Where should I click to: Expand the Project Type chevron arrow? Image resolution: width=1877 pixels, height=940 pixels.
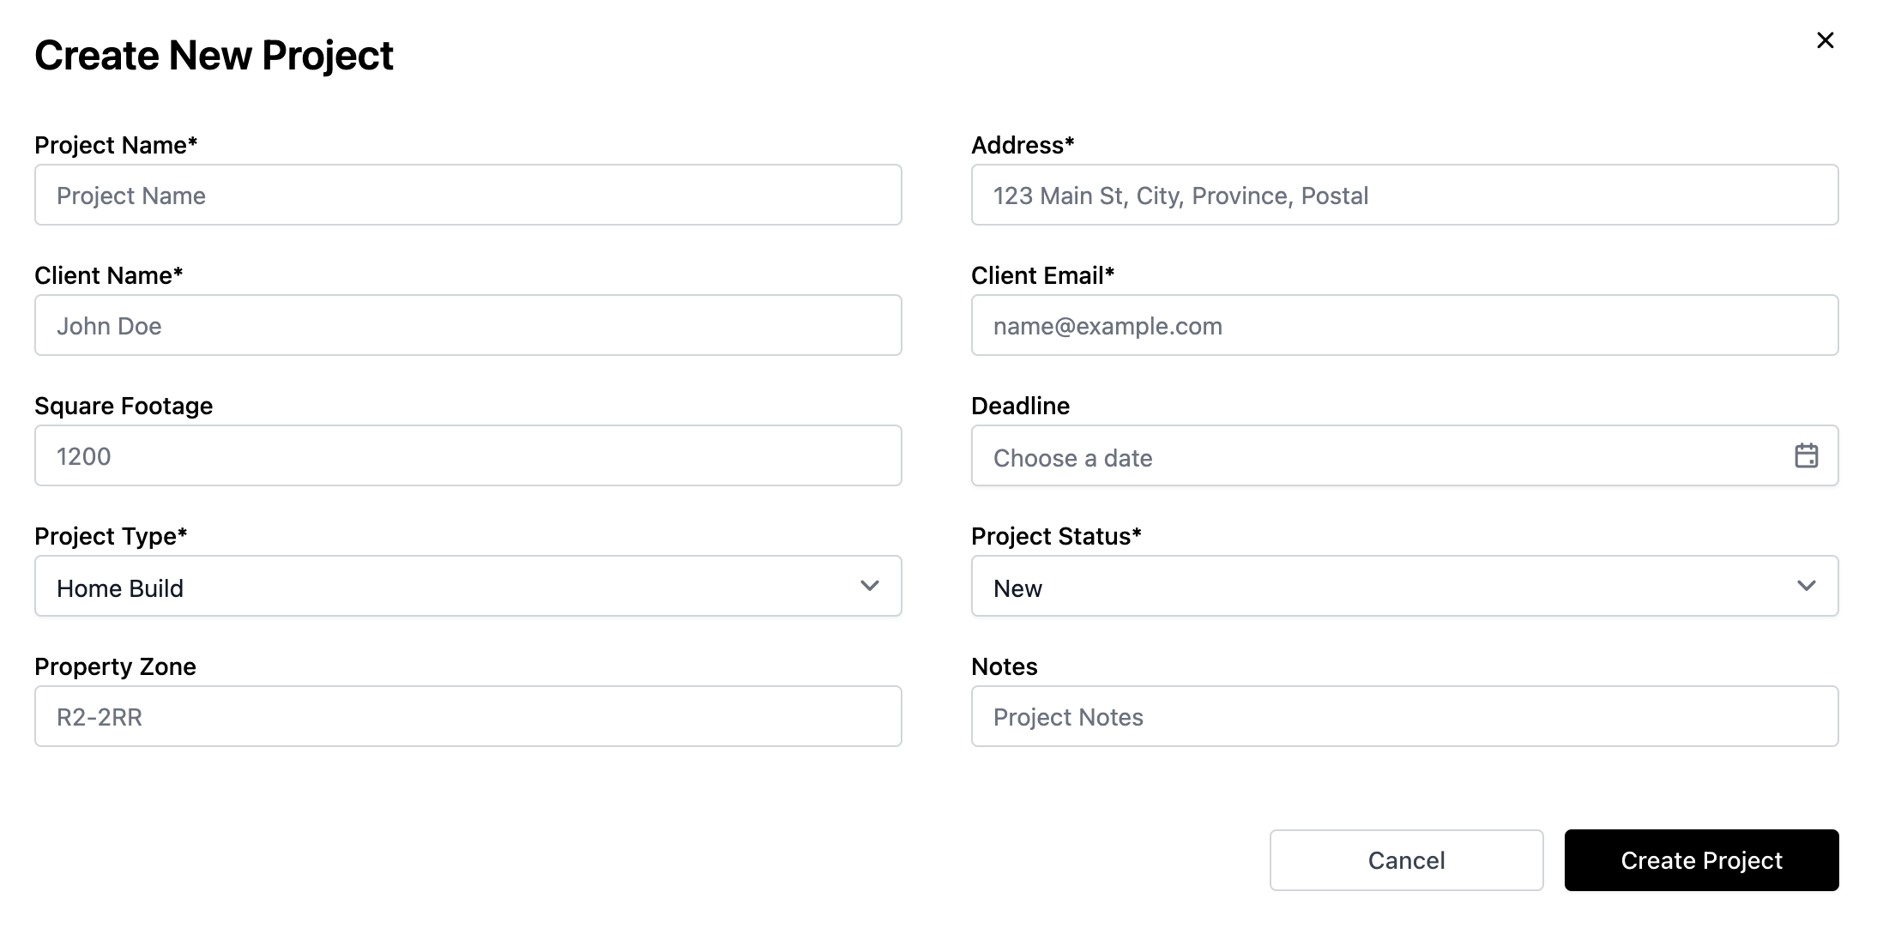pyautogui.click(x=869, y=586)
